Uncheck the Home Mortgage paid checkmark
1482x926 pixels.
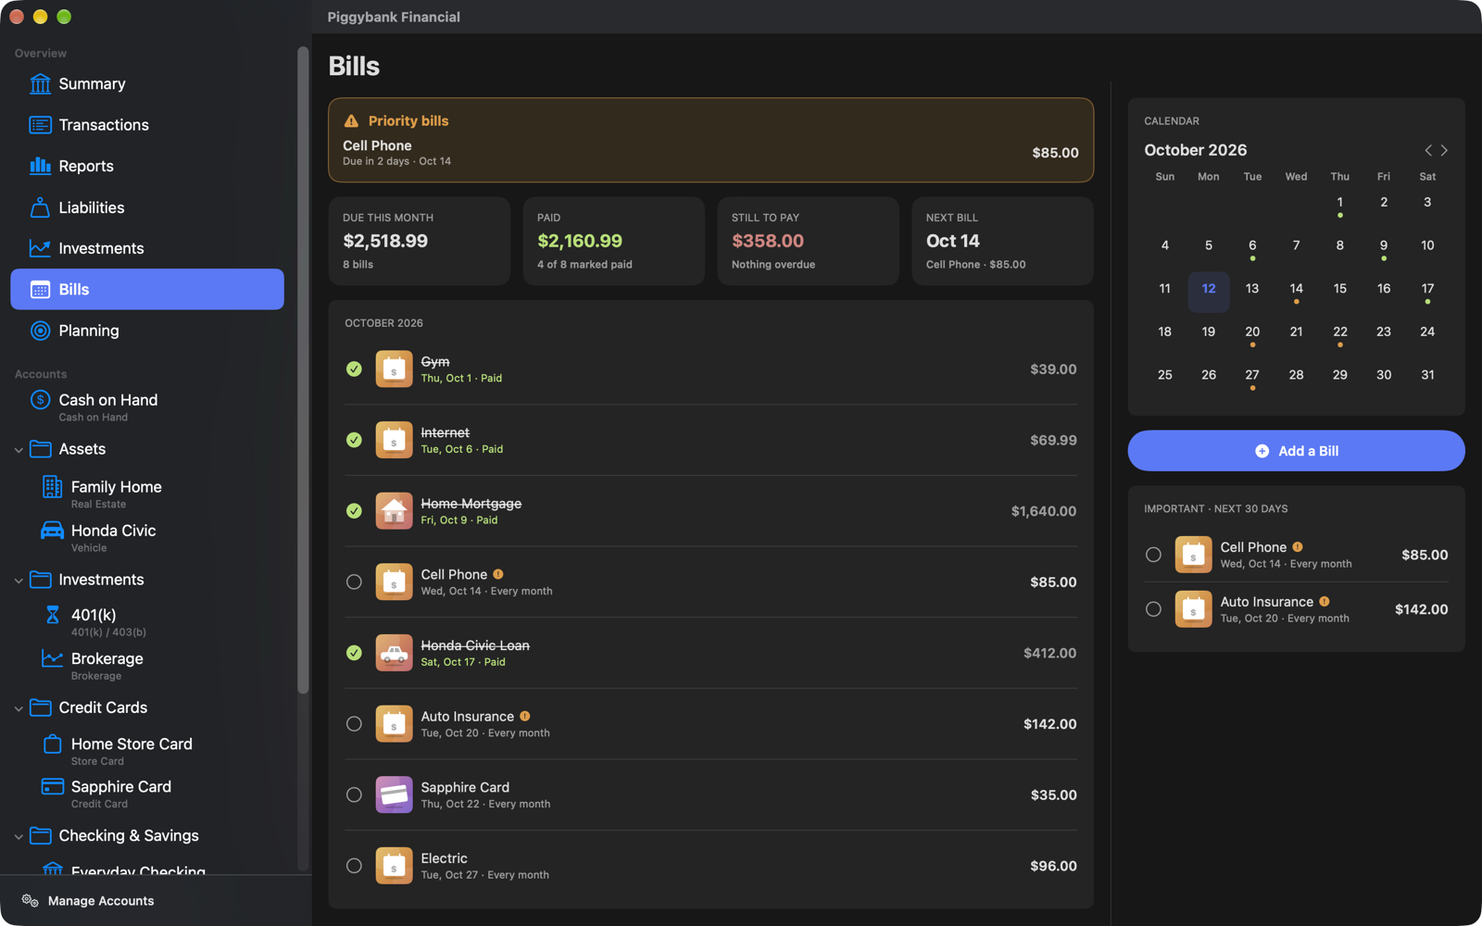(x=354, y=511)
